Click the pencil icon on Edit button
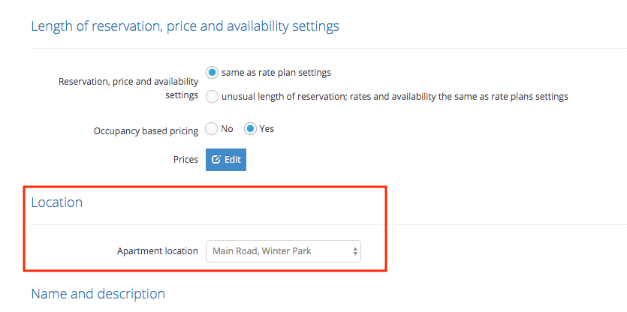627x312 pixels. pyautogui.click(x=216, y=160)
